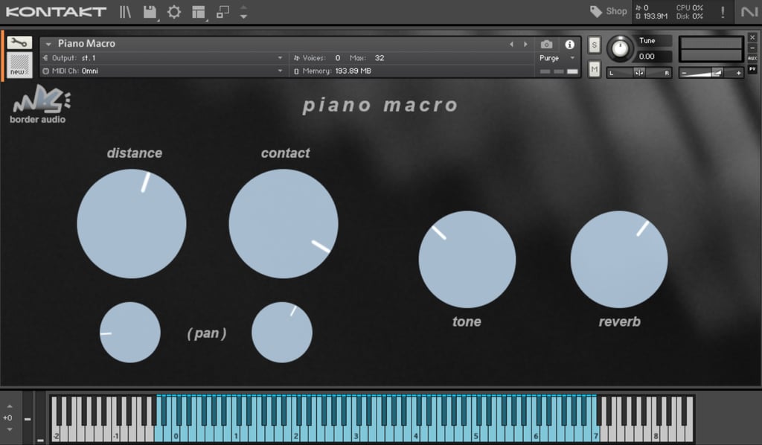This screenshot has height=445, width=762.
Task: Click the distance knob
Action: point(132,223)
